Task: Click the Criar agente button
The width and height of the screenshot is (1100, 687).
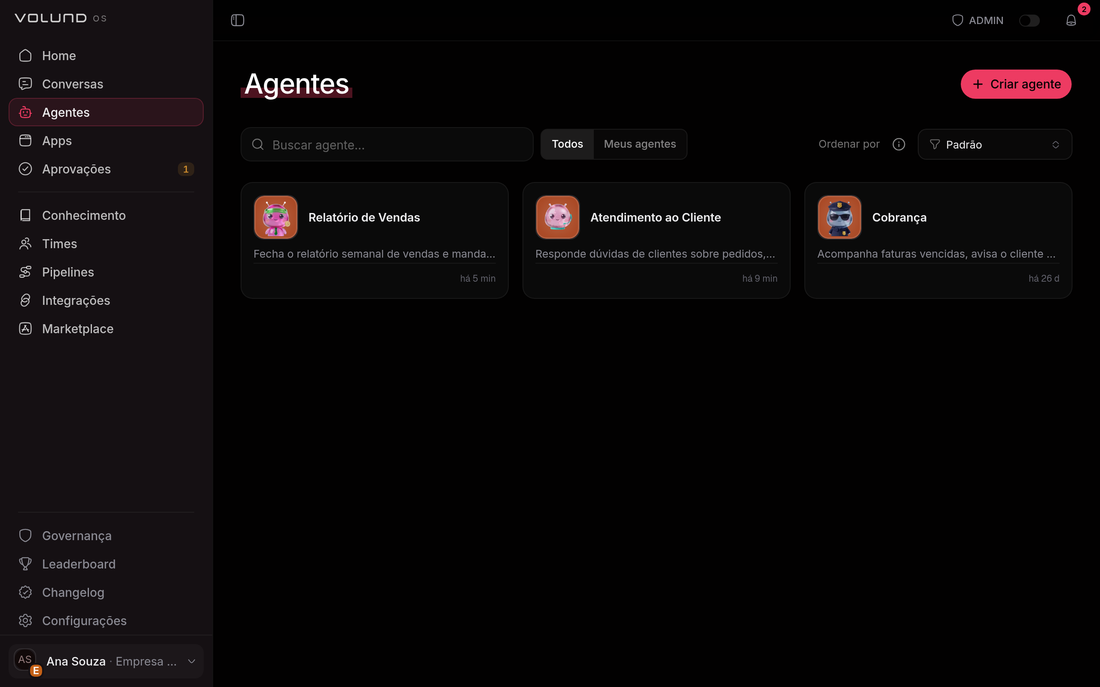Action: [1016, 84]
